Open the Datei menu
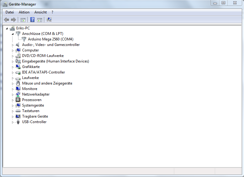 (x=10, y=12)
